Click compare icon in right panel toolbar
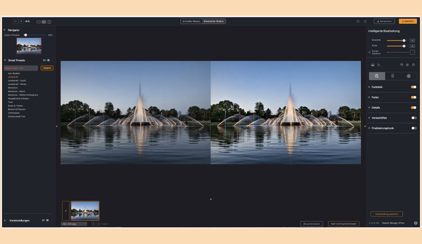 [x=407, y=65]
